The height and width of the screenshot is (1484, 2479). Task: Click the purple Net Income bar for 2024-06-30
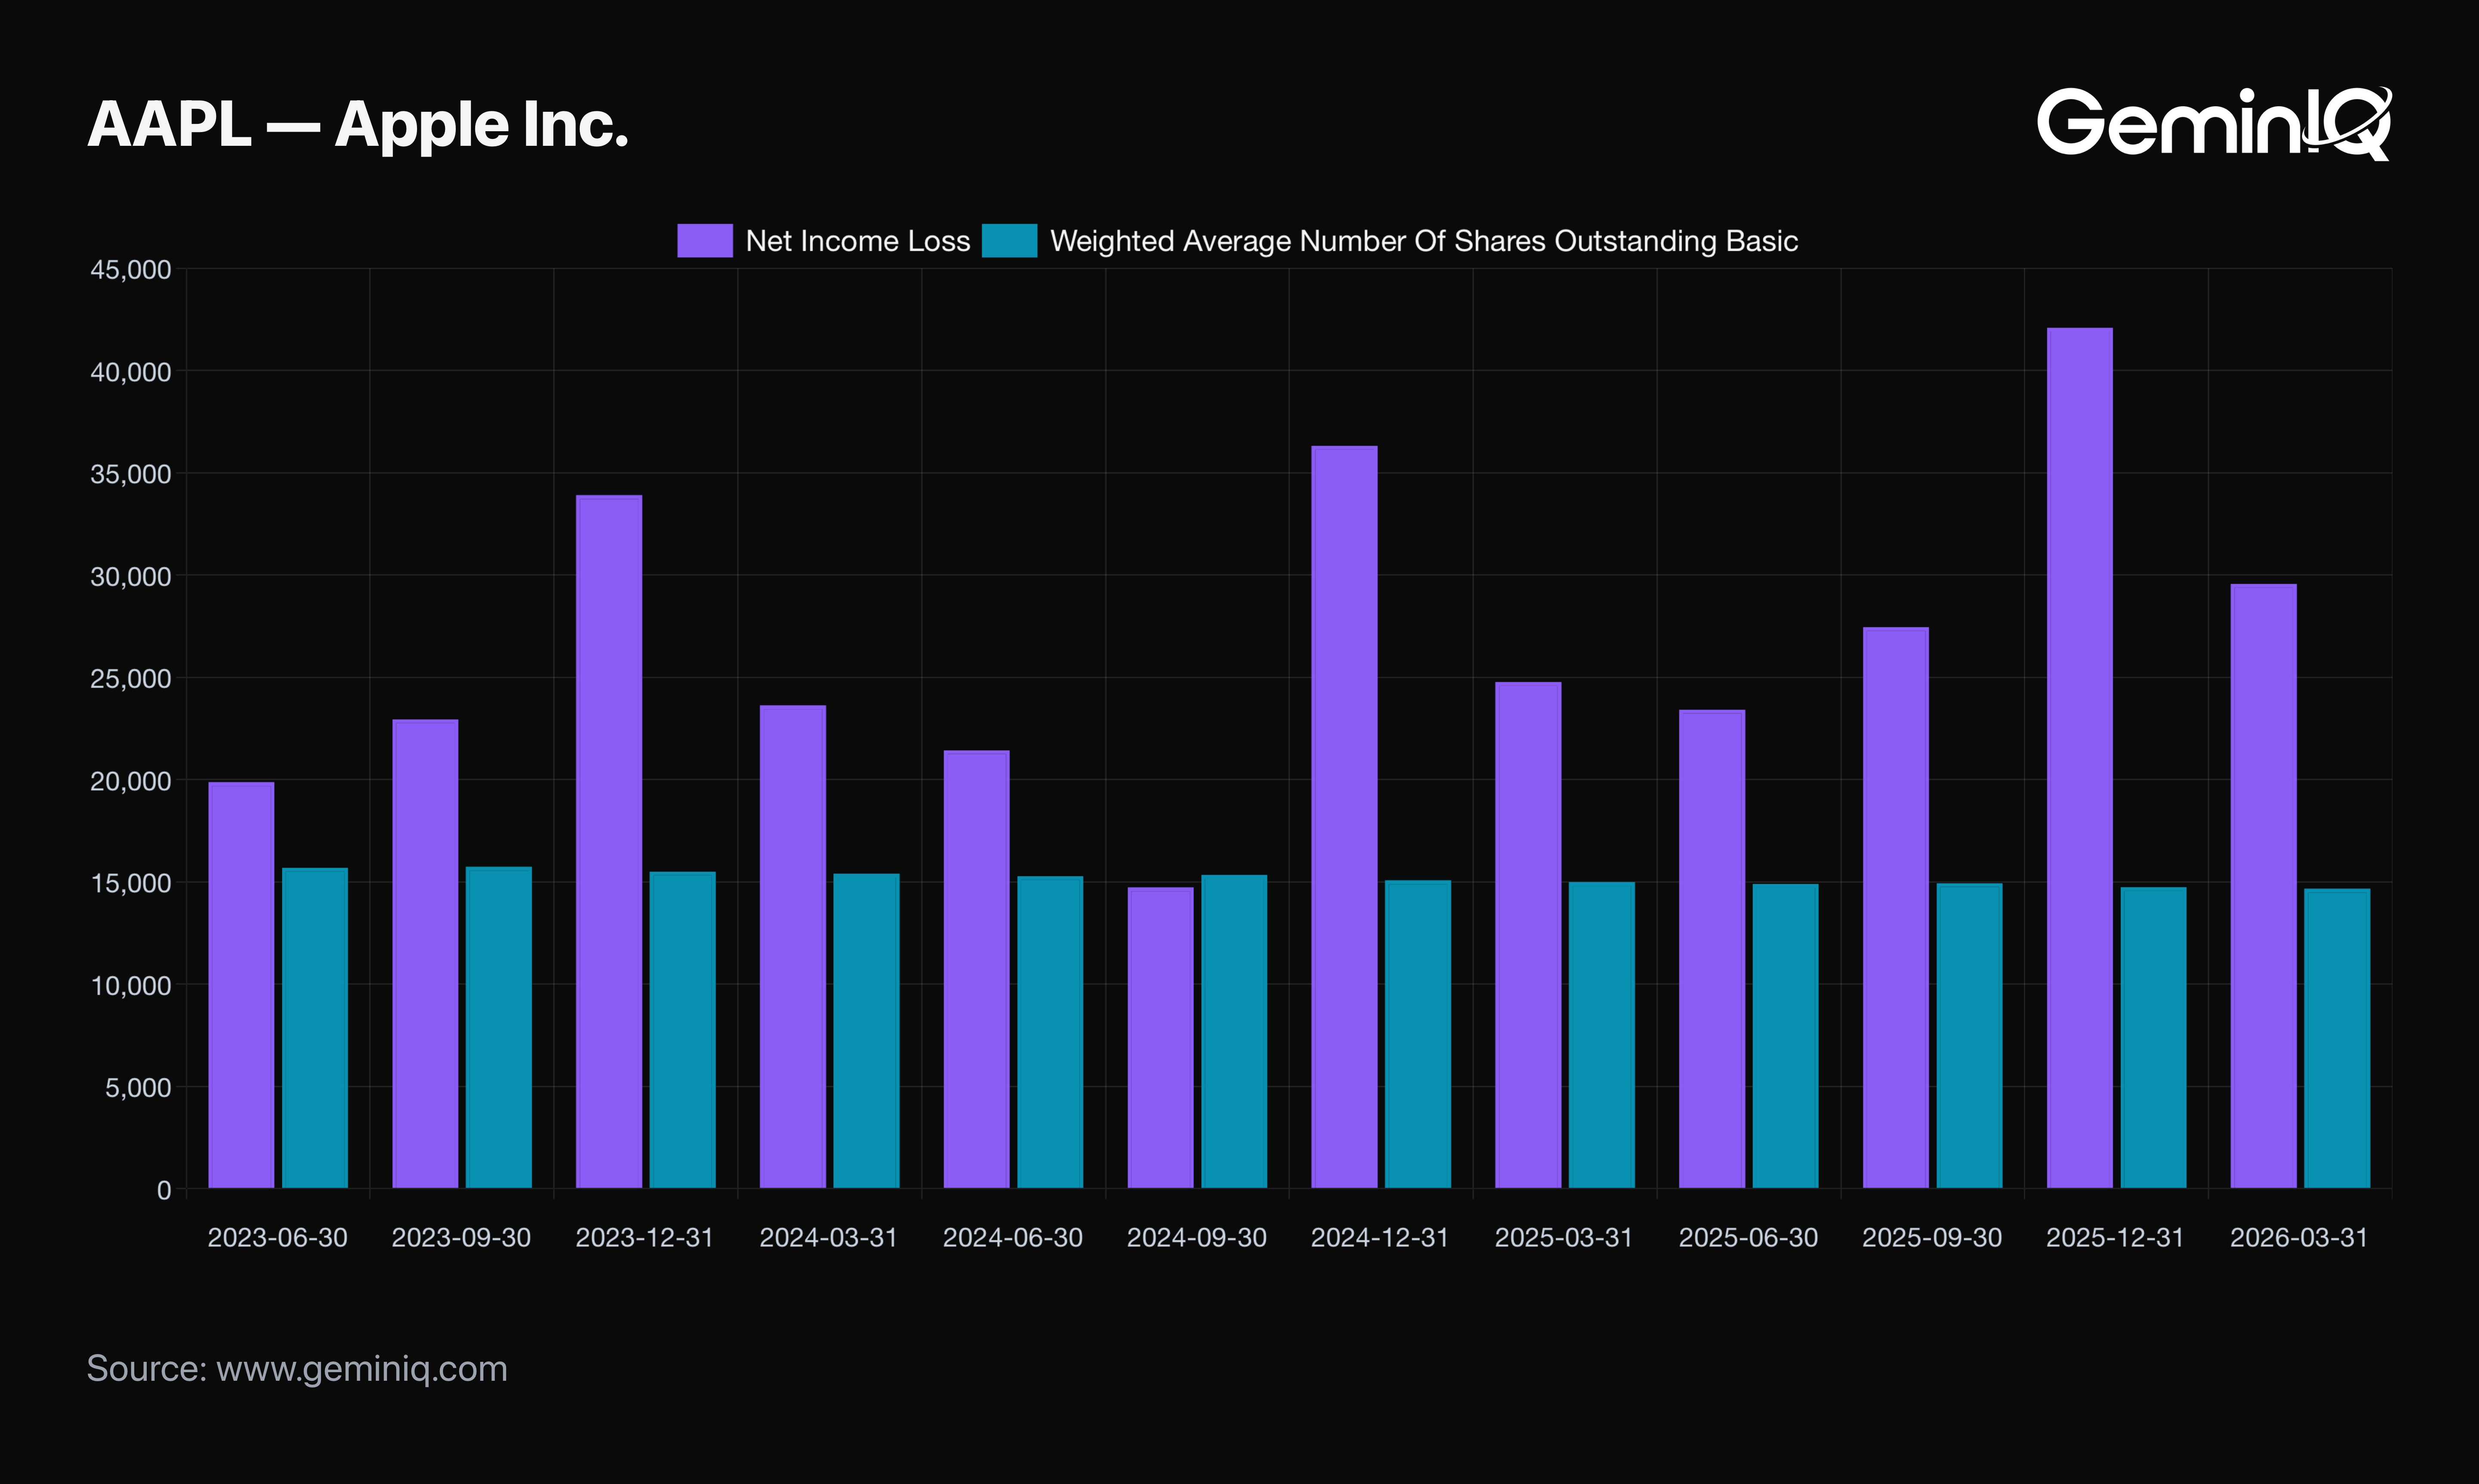click(x=977, y=969)
